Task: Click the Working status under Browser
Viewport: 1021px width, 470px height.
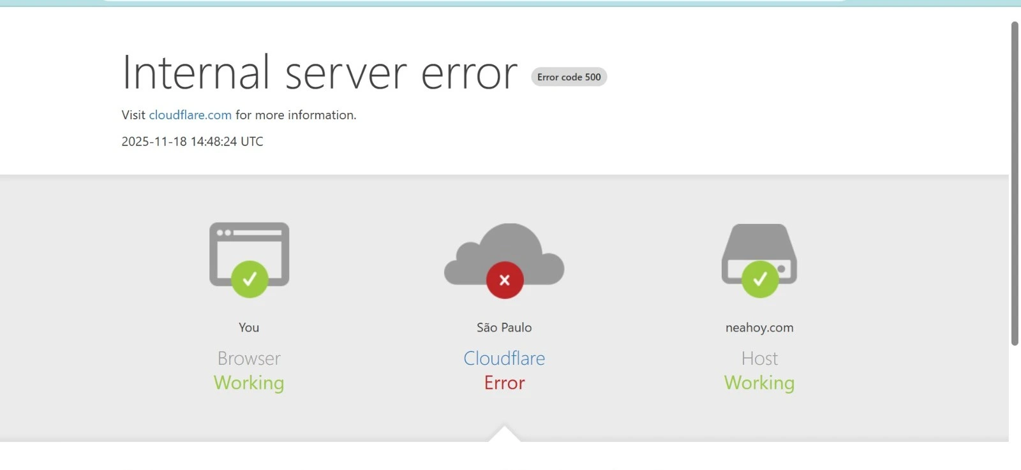Action: [x=249, y=383]
